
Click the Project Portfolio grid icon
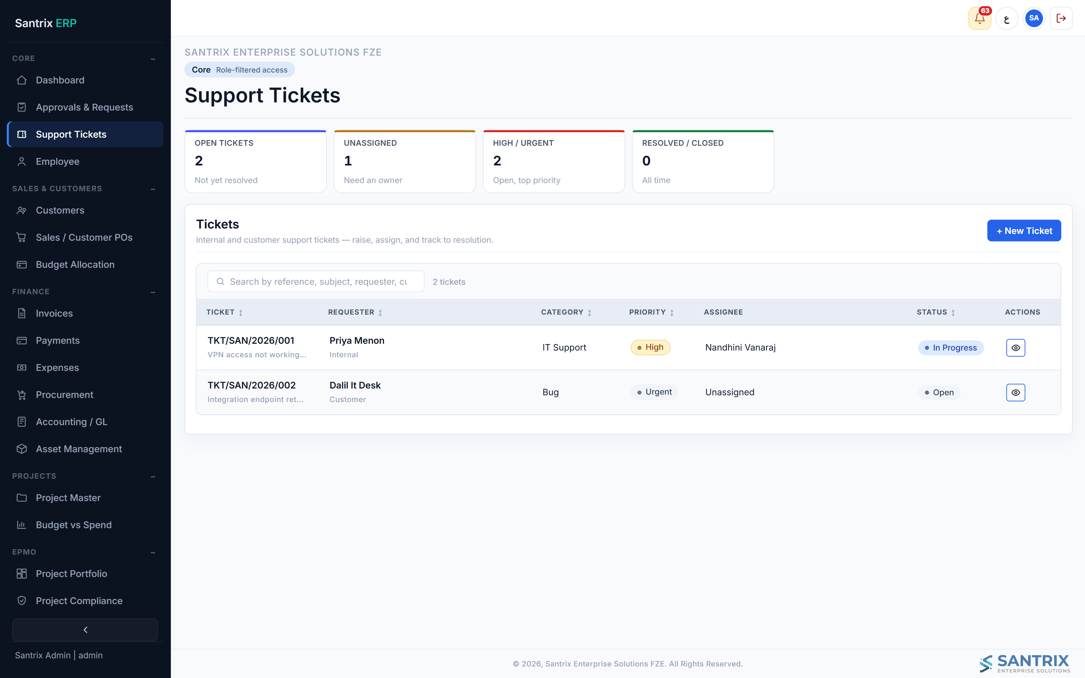(x=21, y=574)
